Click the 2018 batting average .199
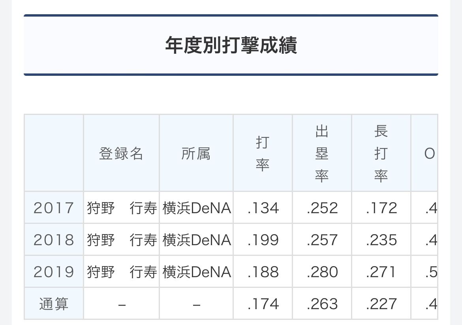Viewport: 462px width, 325px height. (x=263, y=240)
